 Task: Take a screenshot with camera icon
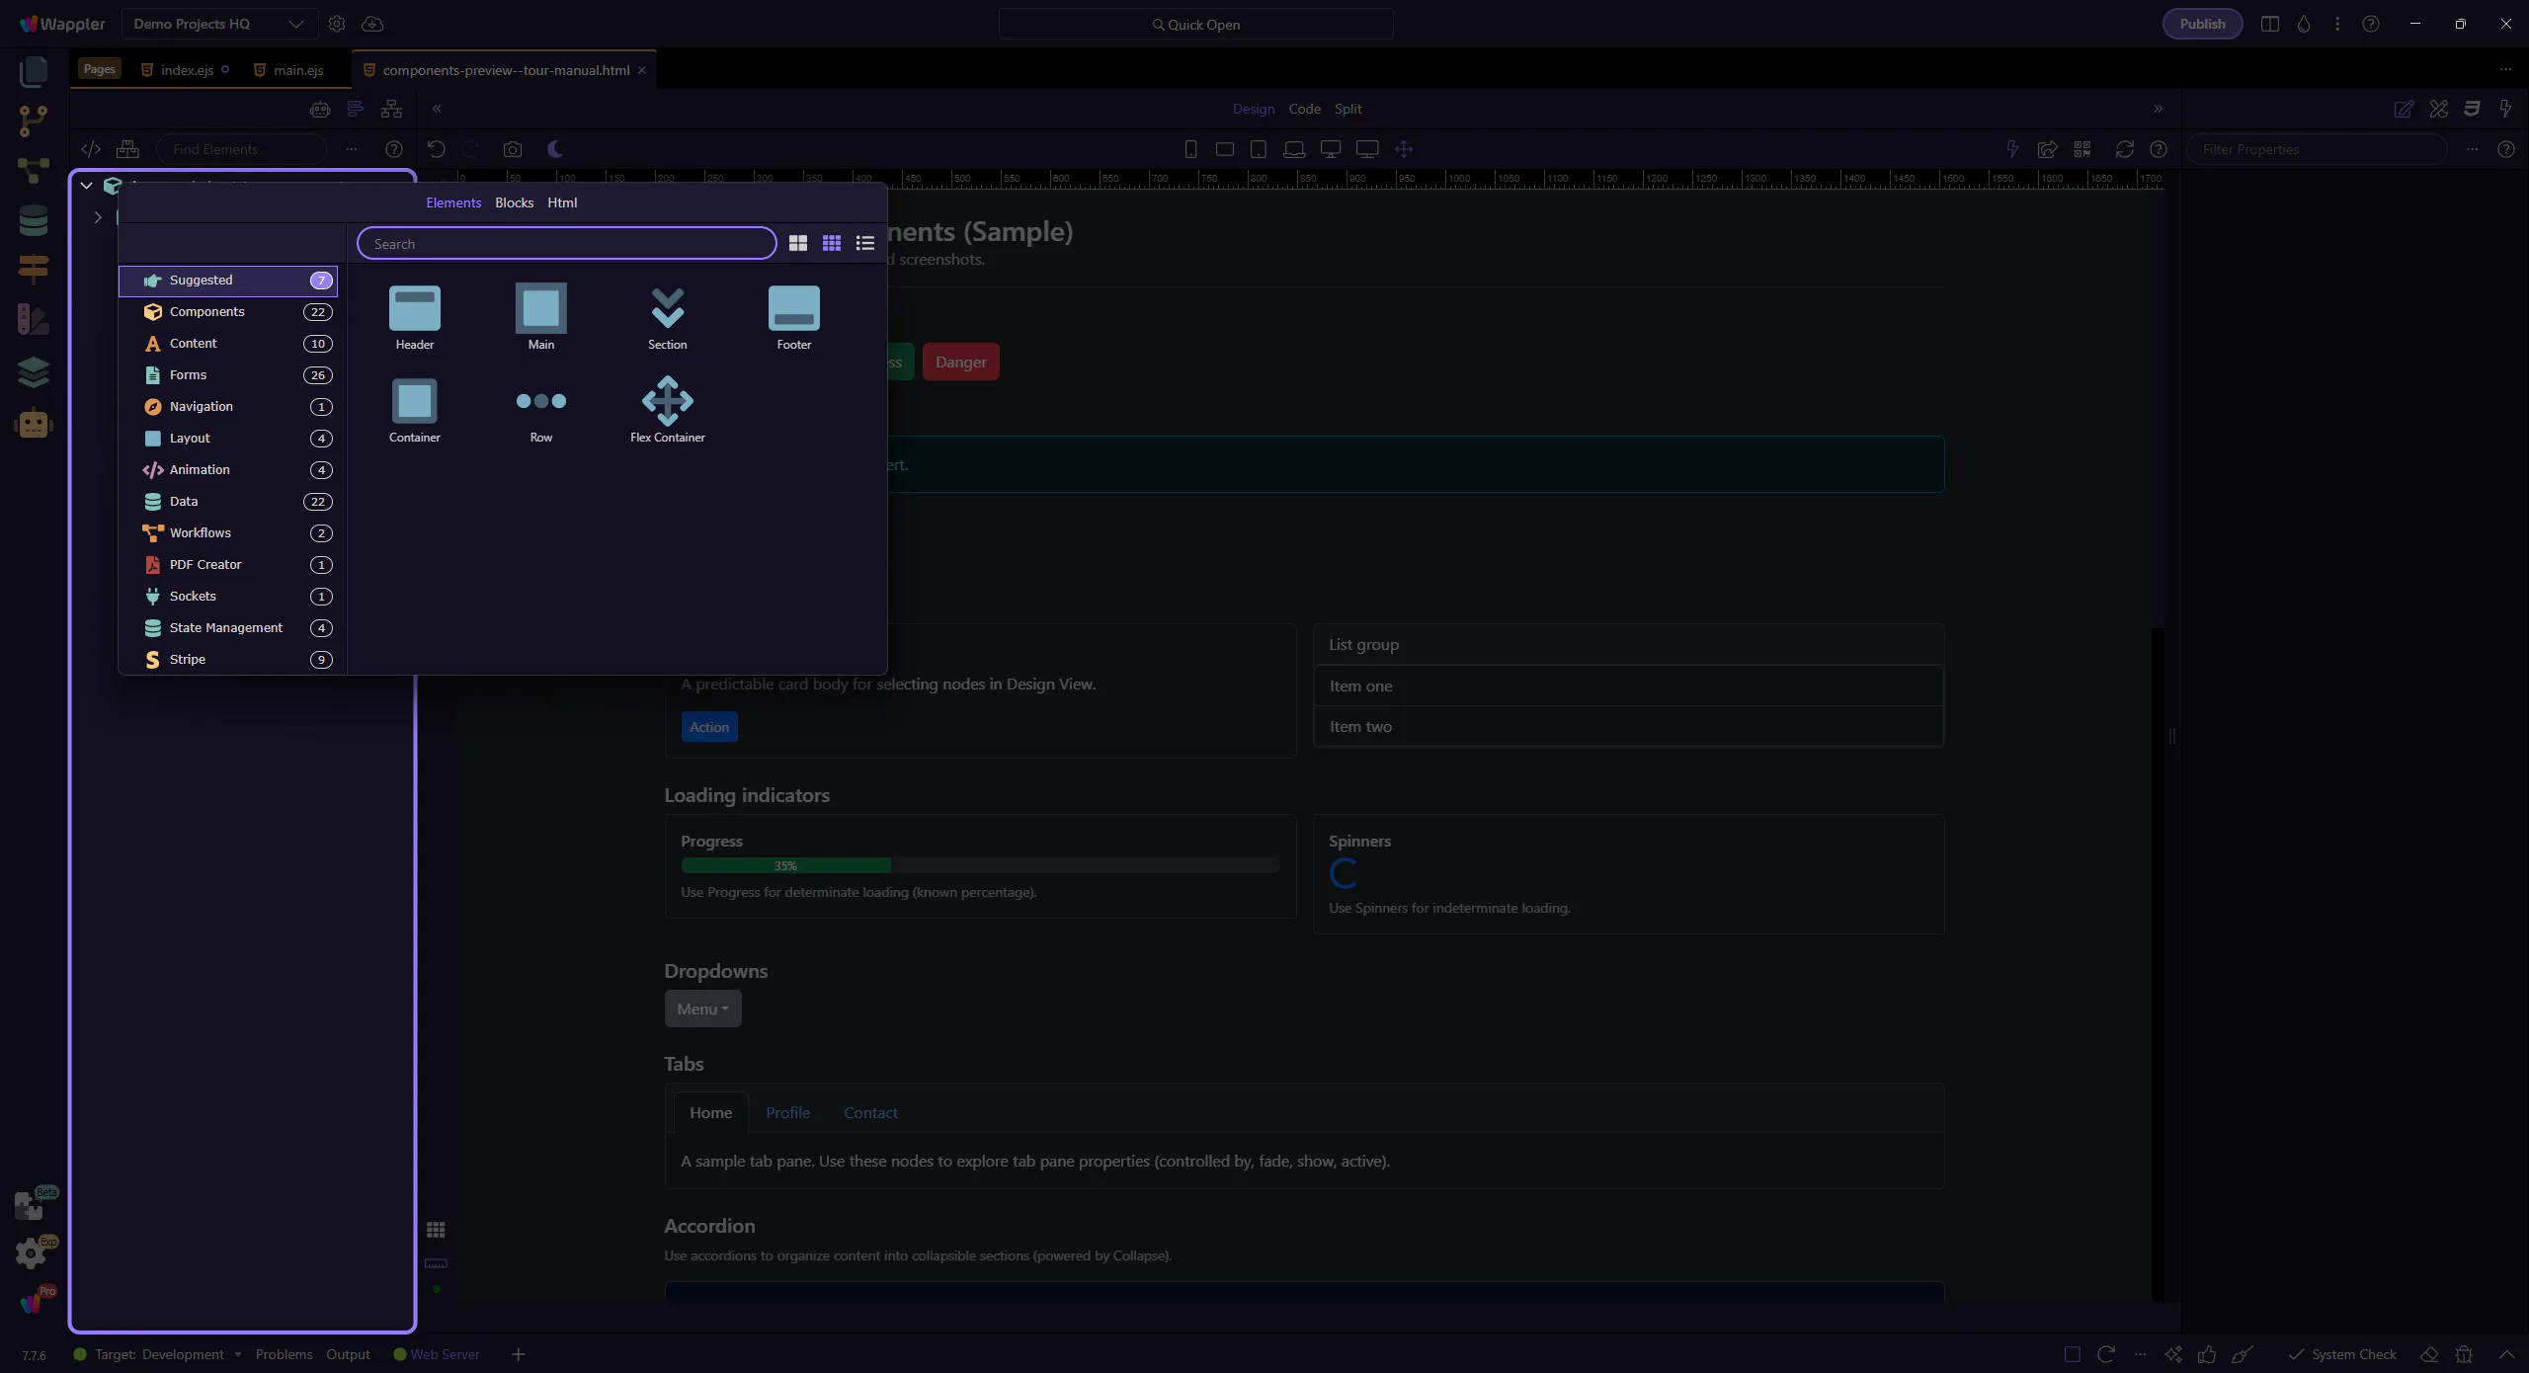(x=512, y=149)
